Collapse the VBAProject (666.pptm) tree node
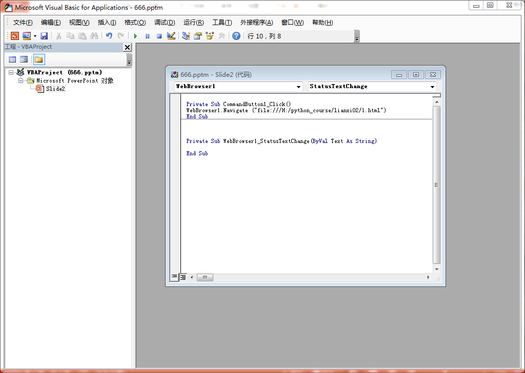 (x=11, y=72)
